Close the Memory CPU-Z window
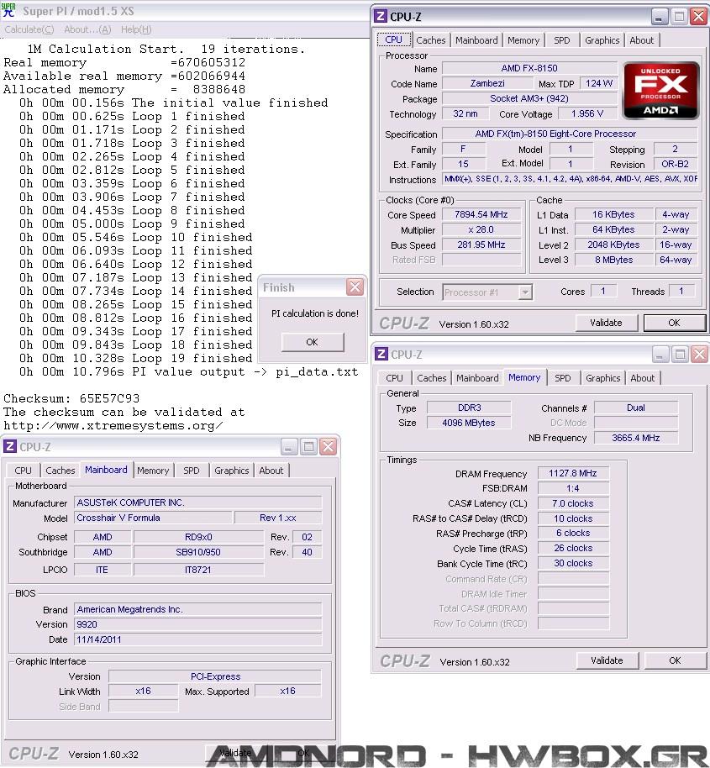The height and width of the screenshot is (768, 710). click(x=699, y=355)
